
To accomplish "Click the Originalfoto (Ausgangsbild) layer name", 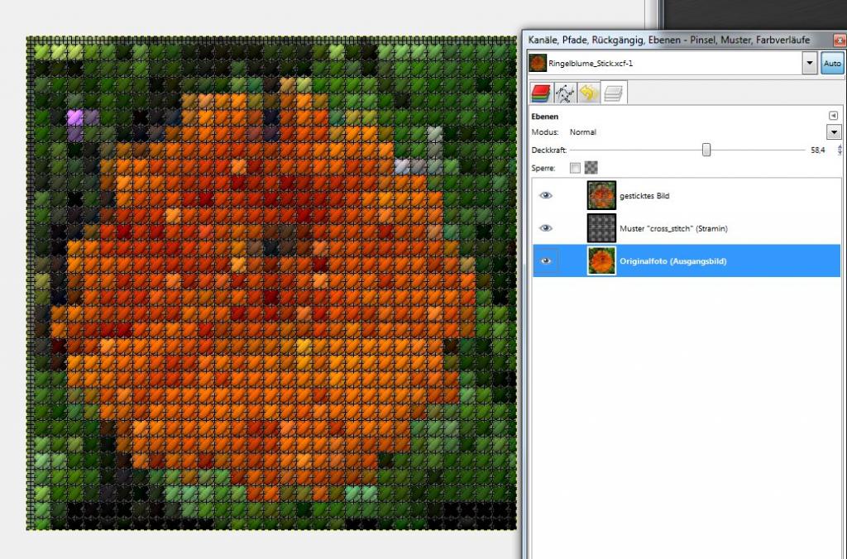I will [673, 260].
